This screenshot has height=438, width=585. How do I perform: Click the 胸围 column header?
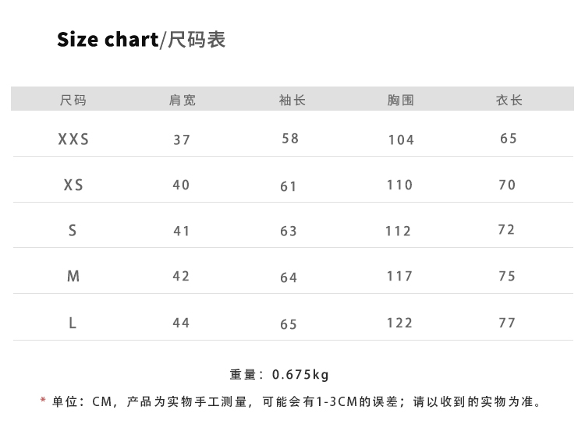[400, 100]
